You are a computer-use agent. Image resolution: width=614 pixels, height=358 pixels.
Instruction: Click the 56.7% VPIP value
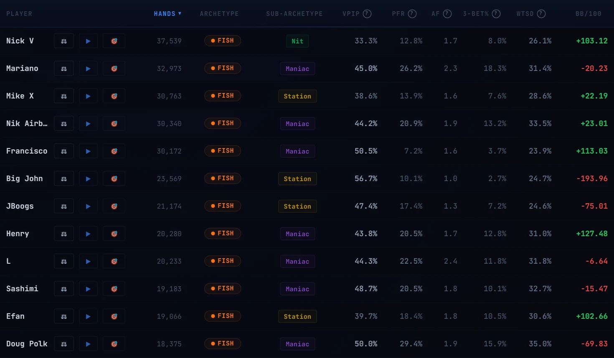pyautogui.click(x=366, y=179)
